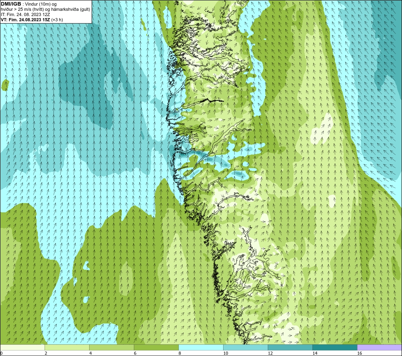Click the legend tick label '8'

180,354
